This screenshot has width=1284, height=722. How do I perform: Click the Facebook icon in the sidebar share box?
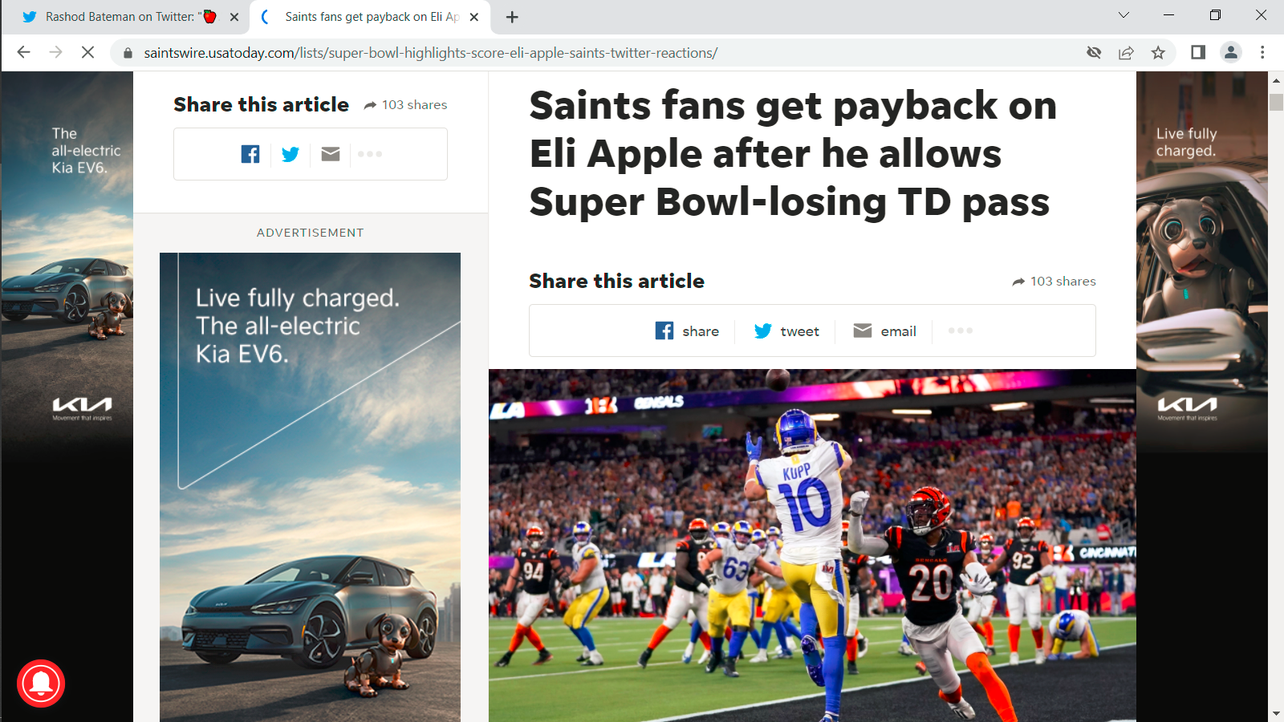pyautogui.click(x=250, y=154)
